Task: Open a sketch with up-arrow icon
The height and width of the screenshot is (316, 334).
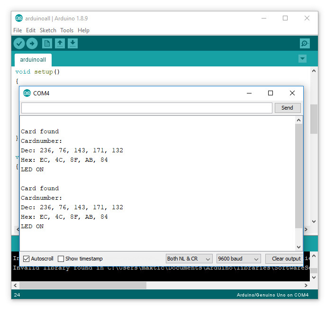Action: click(60, 44)
